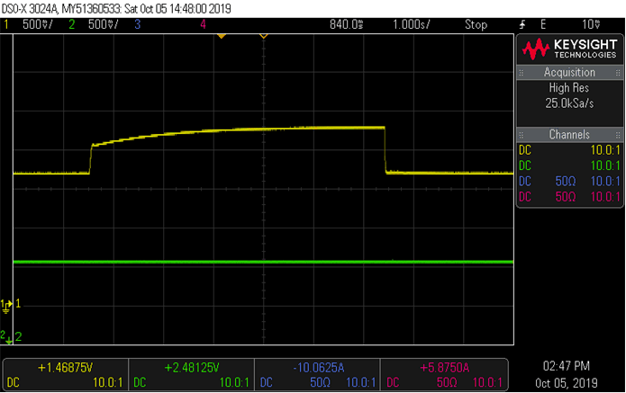Click the Stop run status indicator
The height and width of the screenshot is (393, 626).
(x=476, y=24)
